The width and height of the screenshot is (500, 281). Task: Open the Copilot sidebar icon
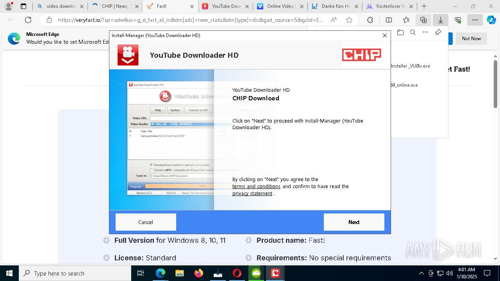[491, 20]
